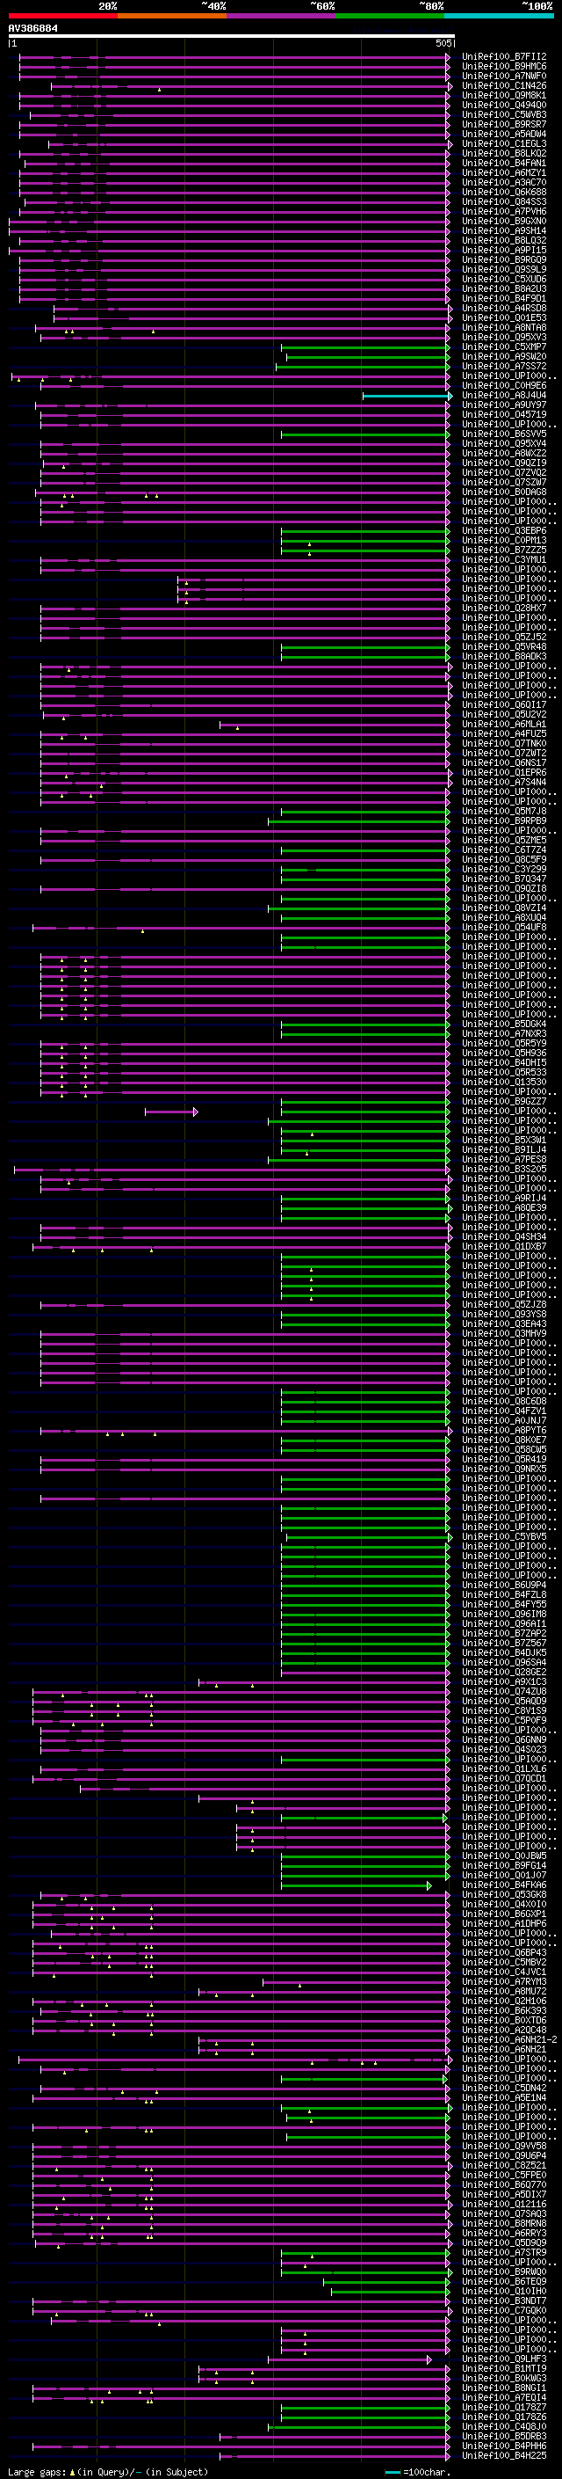Click the UniRef100_A5ADW4 label
562x2479 pixels.
pos(503,134)
